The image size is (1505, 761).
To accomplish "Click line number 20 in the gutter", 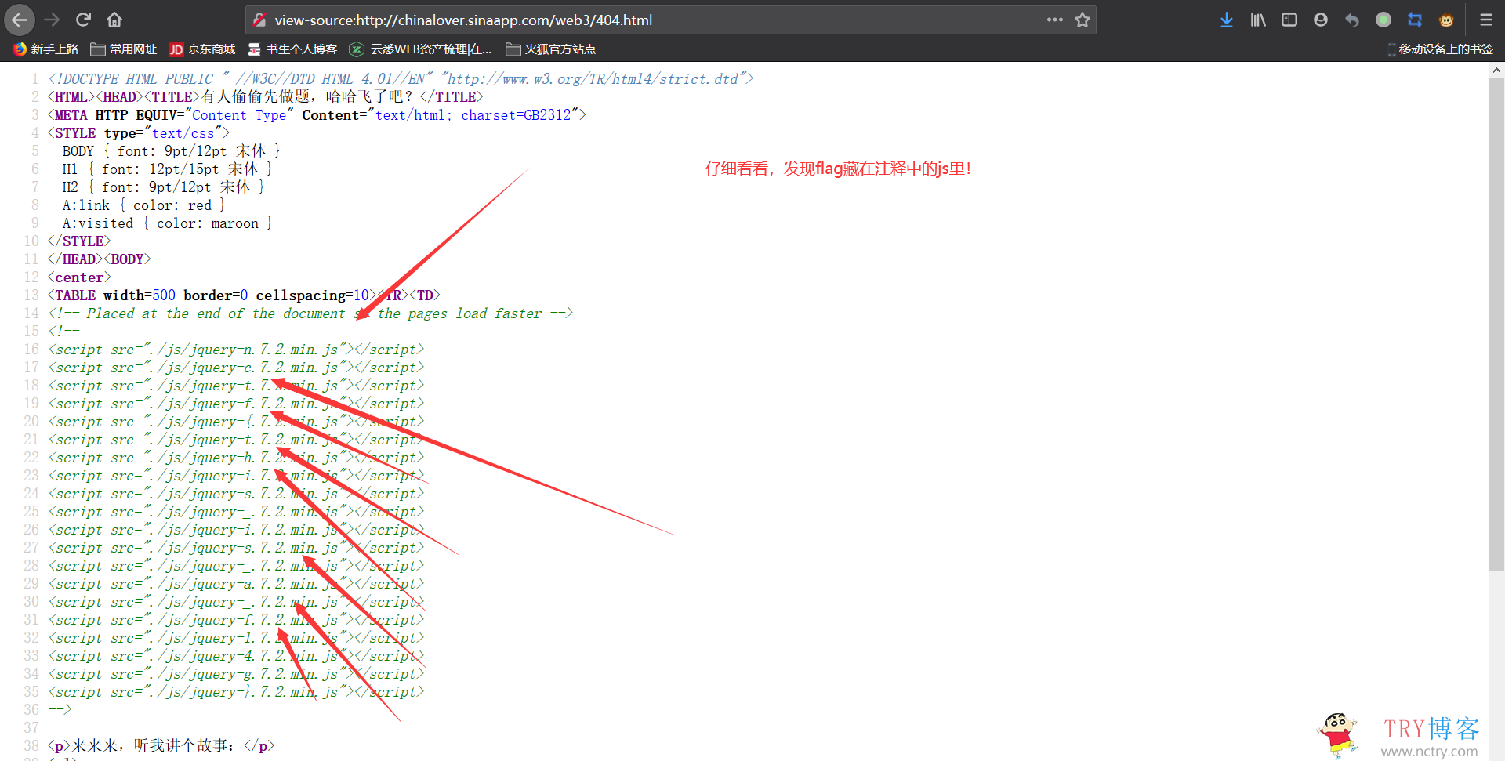I will click(31, 422).
